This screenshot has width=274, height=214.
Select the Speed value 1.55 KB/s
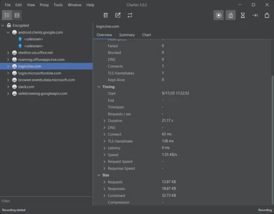[169, 155]
